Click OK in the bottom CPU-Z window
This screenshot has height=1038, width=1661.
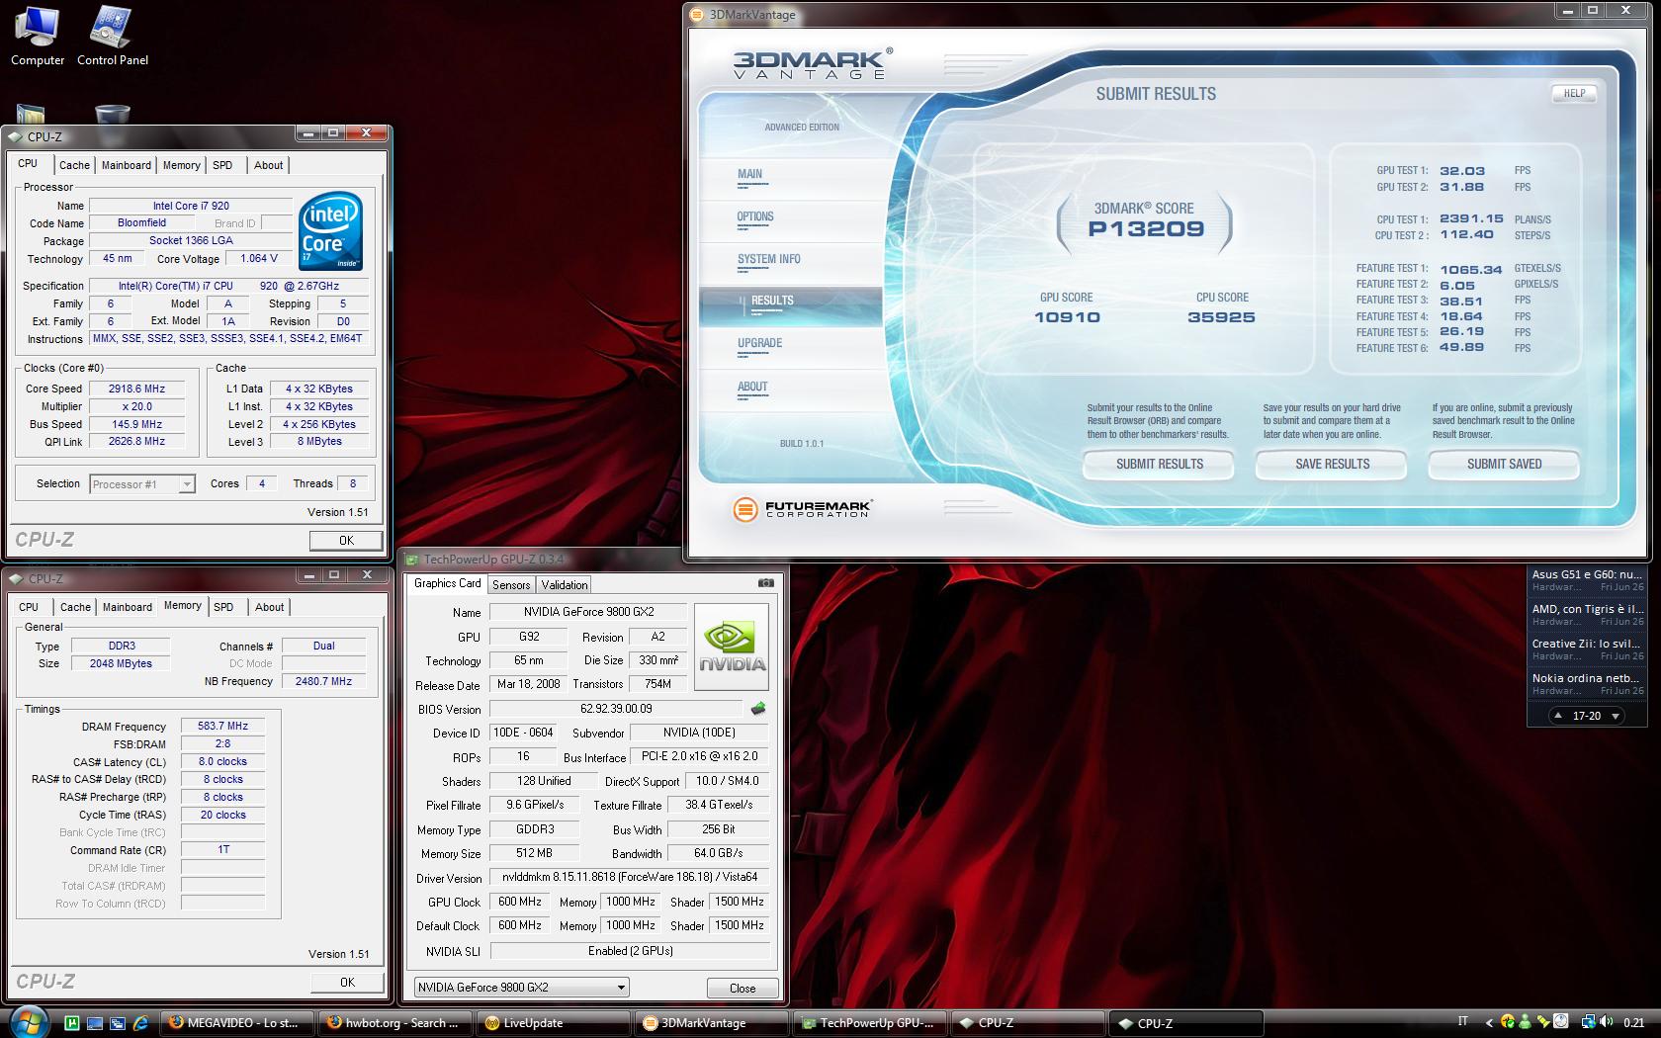[x=347, y=982]
